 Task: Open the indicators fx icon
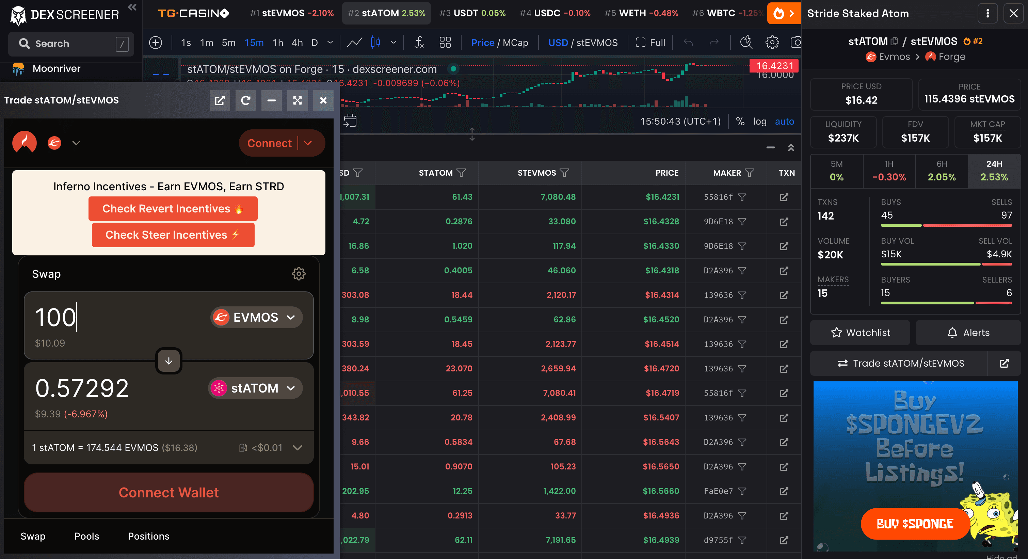coord(419,42)
